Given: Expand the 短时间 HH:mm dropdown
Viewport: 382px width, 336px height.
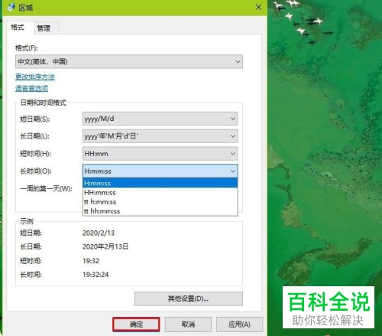Looking at the screenshot, I should (x=160, y=154).
